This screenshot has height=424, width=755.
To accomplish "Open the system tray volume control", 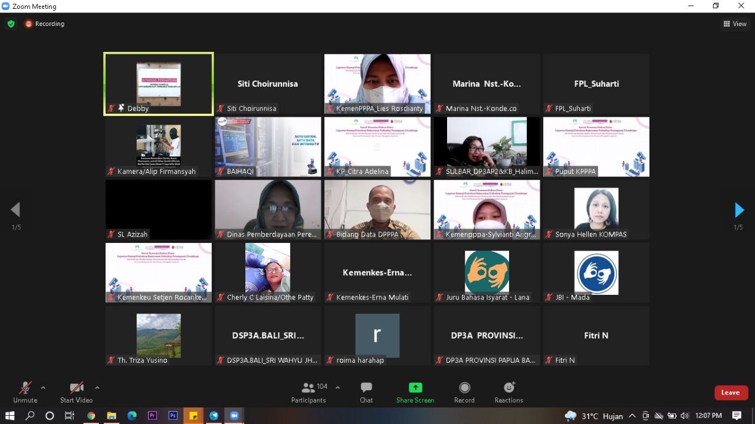I will (684, 416).
